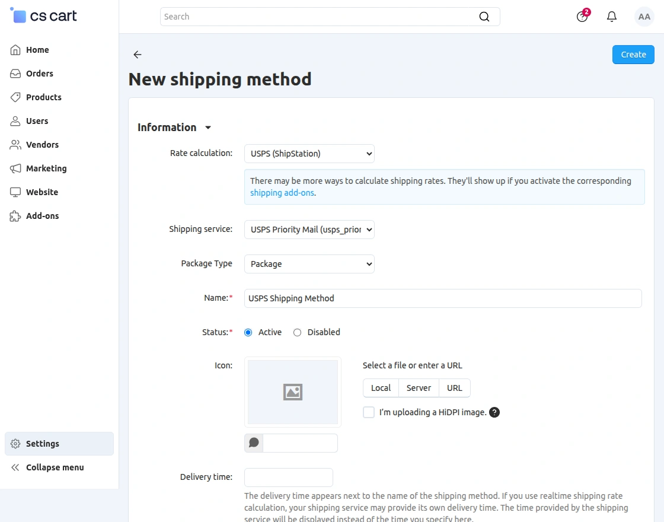Click the Rate calculation label
664x522 pixels.
pyautogui.click(x=201, y=153)
